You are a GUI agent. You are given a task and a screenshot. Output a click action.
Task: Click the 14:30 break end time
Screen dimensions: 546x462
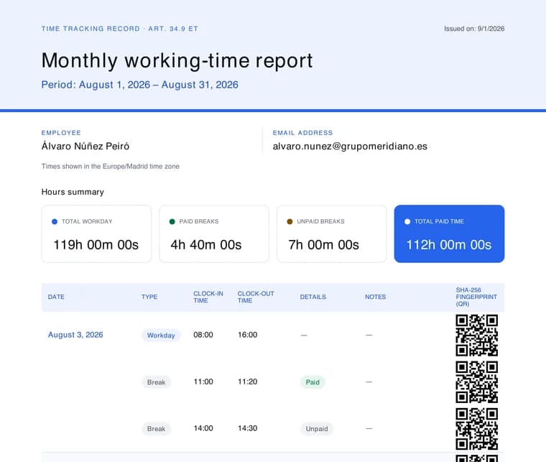click(x=248, y=428)
